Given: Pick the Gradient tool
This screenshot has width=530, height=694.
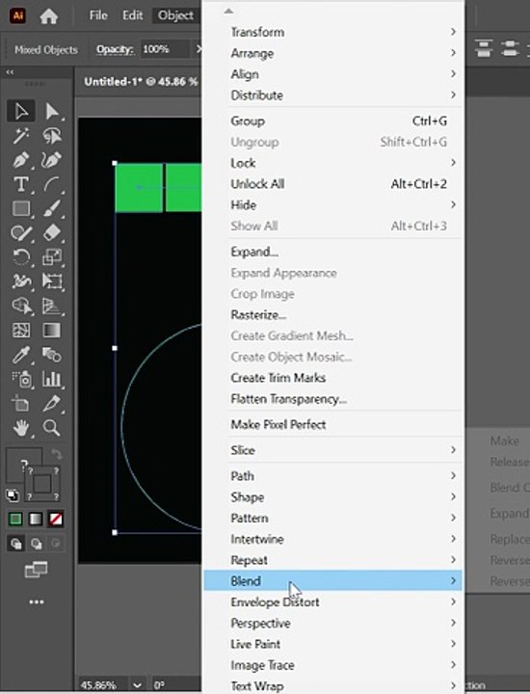Looking at the screenshot, I should 52,331.
